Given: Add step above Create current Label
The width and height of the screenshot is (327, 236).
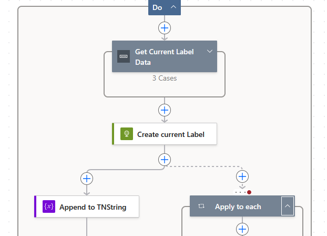Looking at the screenshot, I should click(x=165, y=110).
